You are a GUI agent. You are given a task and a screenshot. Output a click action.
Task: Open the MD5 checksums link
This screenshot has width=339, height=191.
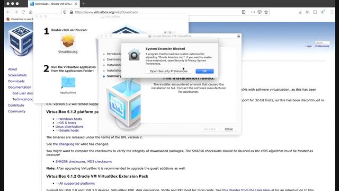click(100, 161)
